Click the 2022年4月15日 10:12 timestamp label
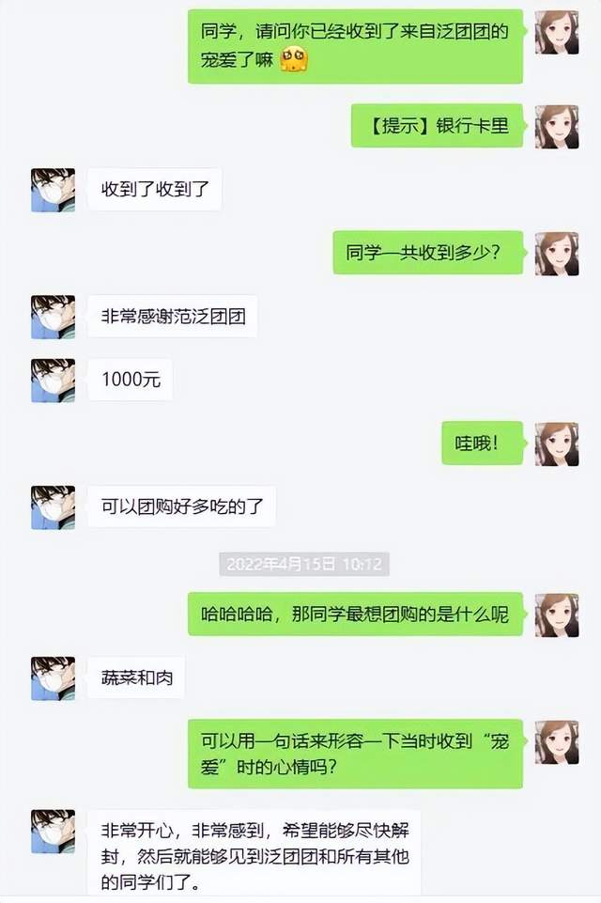This screenshot has width=601, height=903. click(304, 564)
